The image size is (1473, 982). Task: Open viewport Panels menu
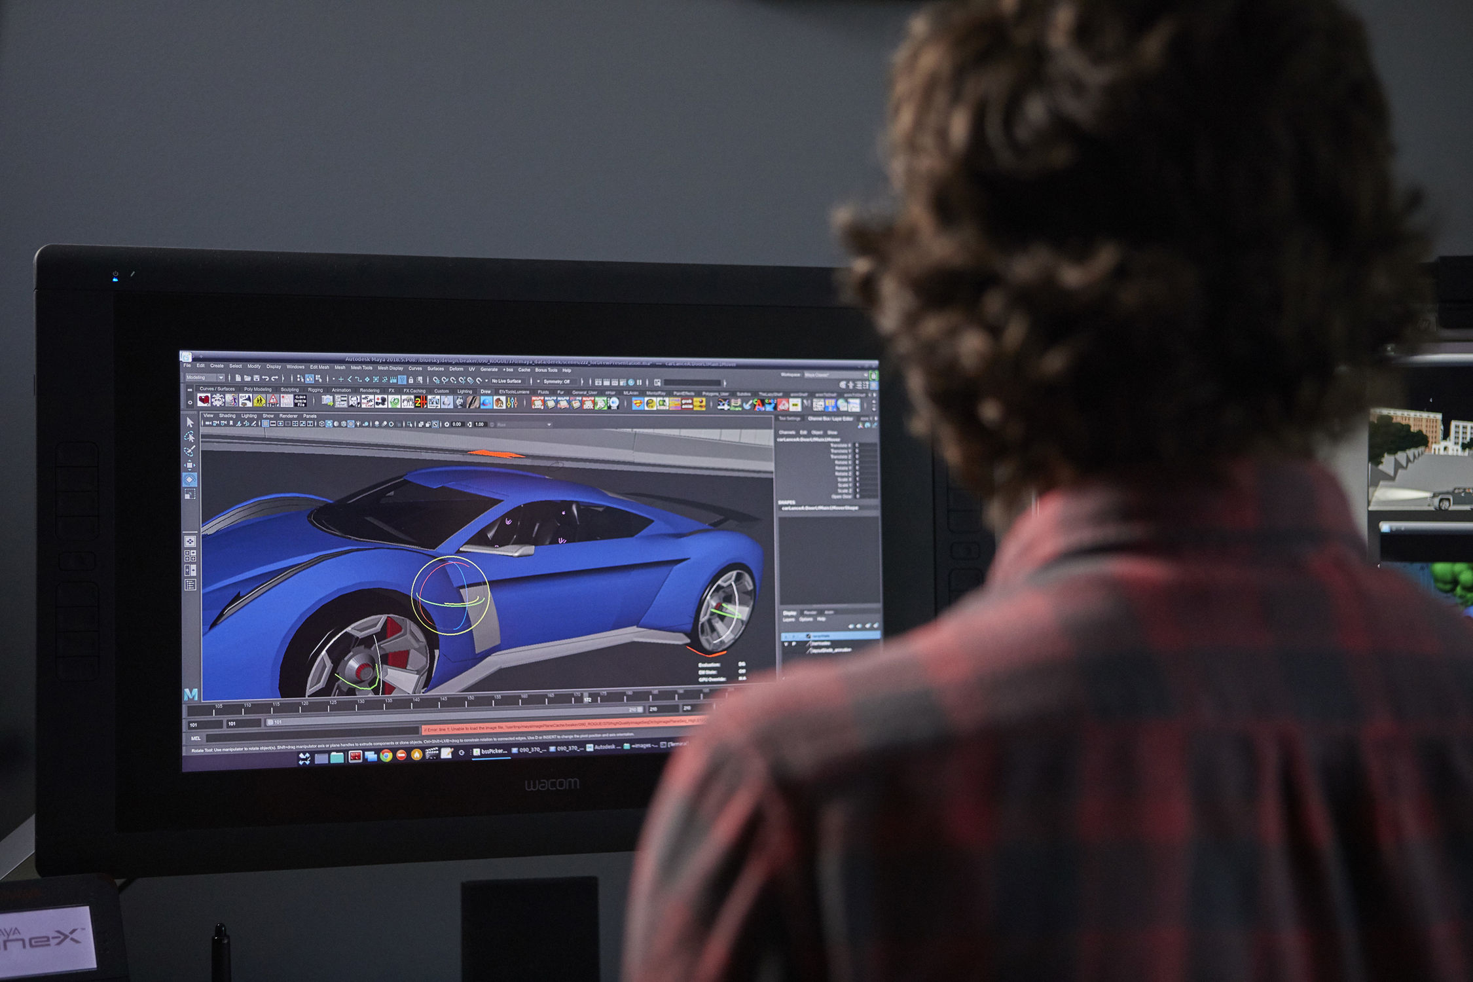click(x=310, y=416)
